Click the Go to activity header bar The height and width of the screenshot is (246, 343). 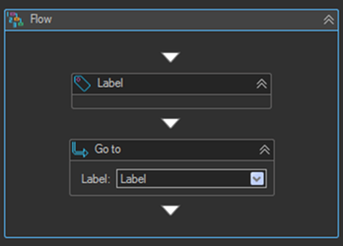tap(172, 150)
